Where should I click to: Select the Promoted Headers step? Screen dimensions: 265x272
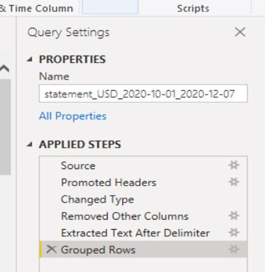coord(143,182)
